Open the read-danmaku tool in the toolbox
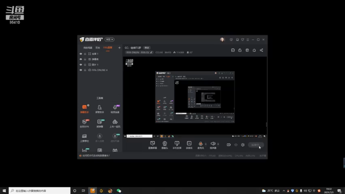Viewport: 345px width, 194px height. [x=99, y=123]
